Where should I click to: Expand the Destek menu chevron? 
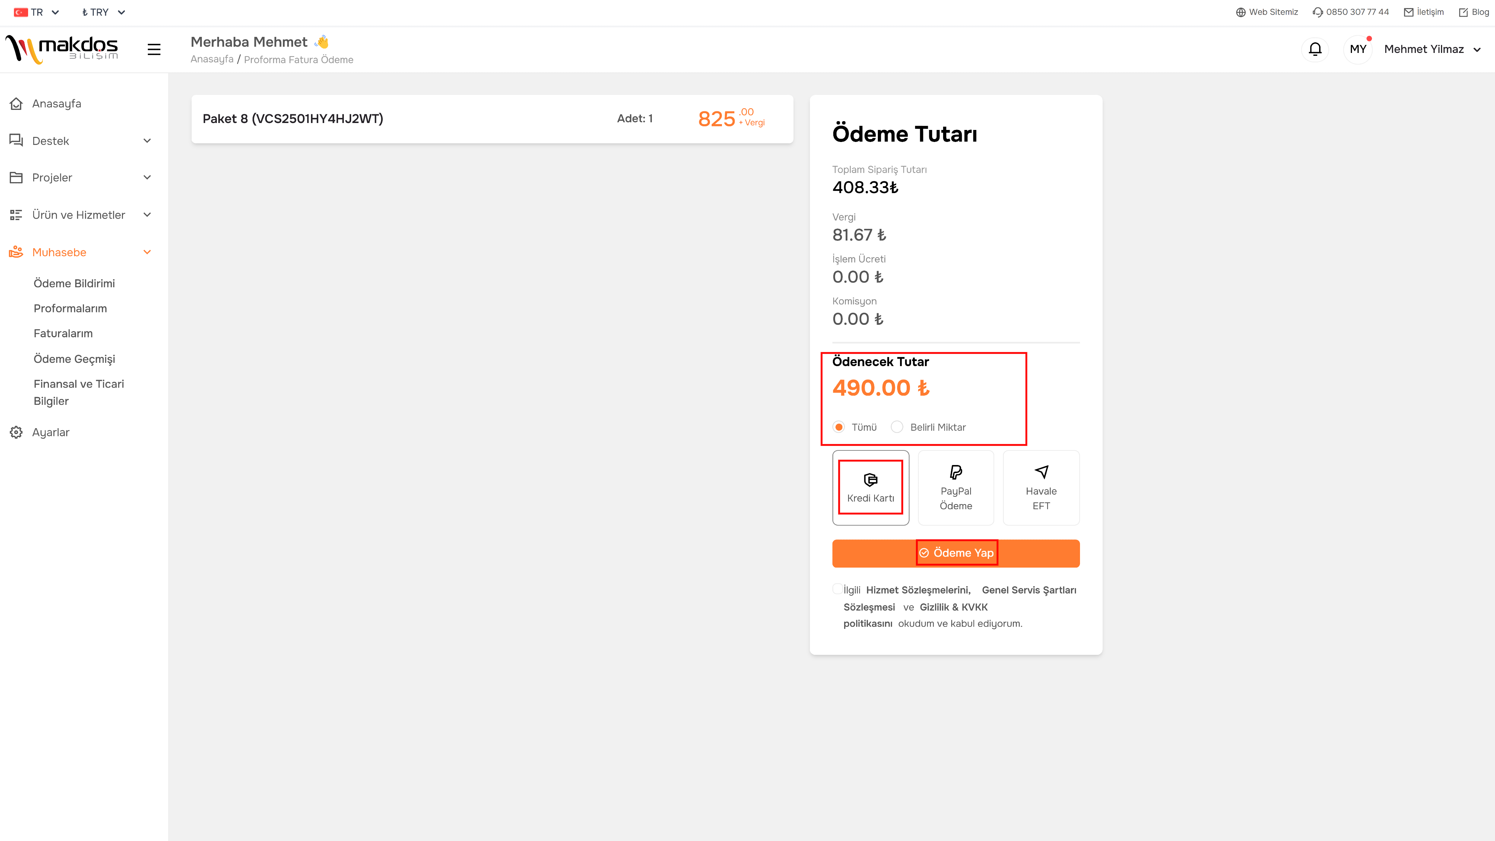point(147,141)
